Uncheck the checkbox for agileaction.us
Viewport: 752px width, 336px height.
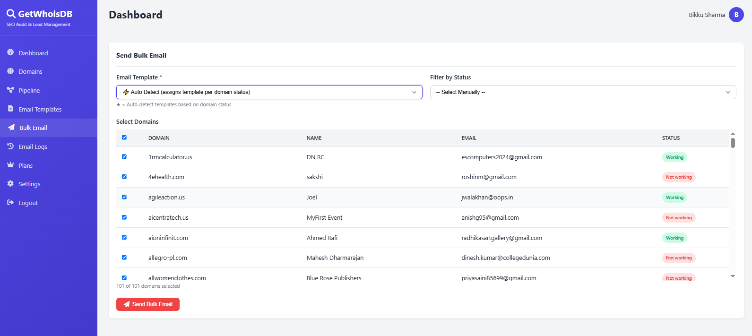click(124, 197)
